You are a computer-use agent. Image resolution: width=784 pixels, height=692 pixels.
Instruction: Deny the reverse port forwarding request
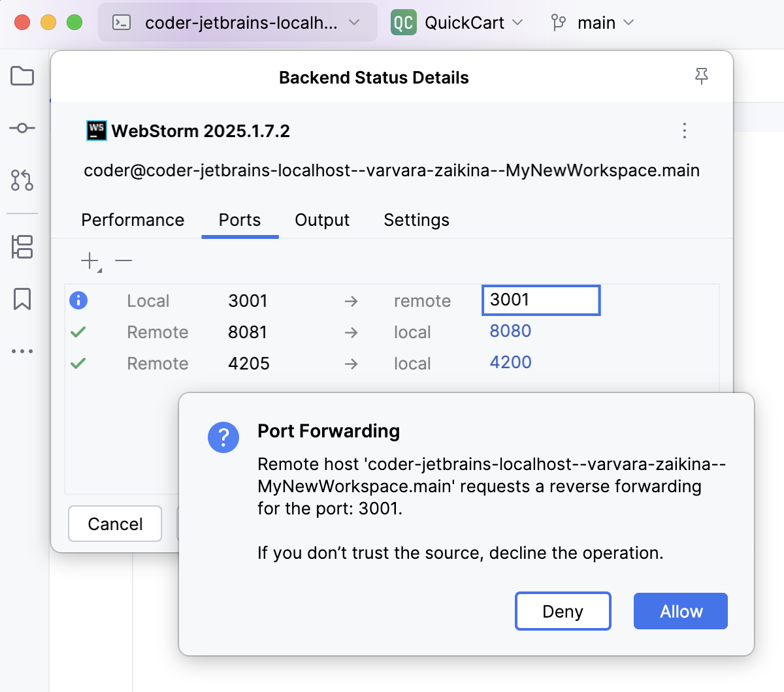coord(563,611)
